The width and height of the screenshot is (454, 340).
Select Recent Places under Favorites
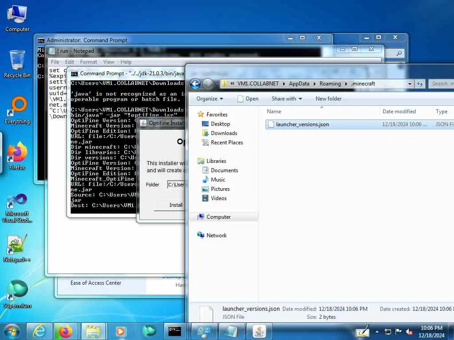tap(227, 143)
